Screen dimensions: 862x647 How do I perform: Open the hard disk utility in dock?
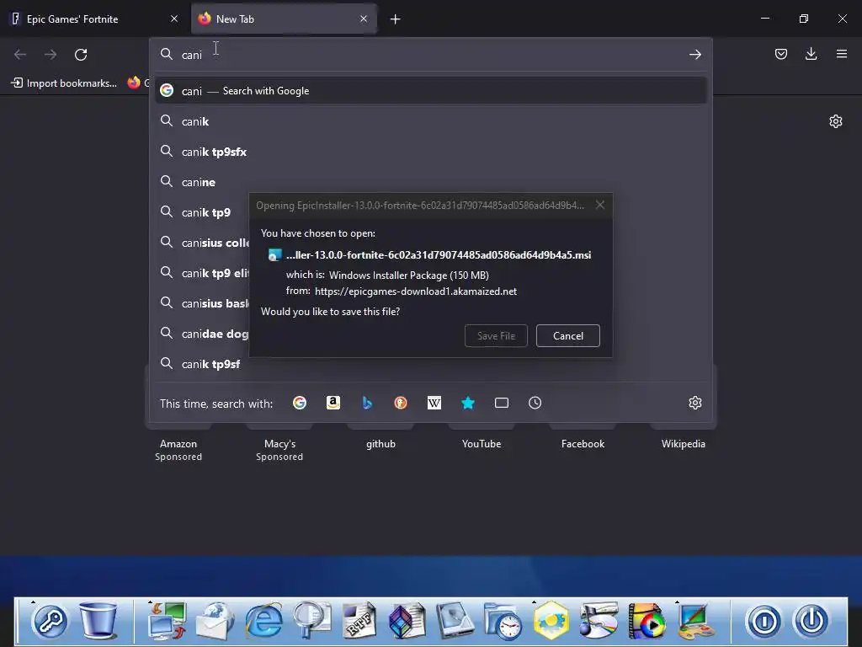[x=455, y=621]
